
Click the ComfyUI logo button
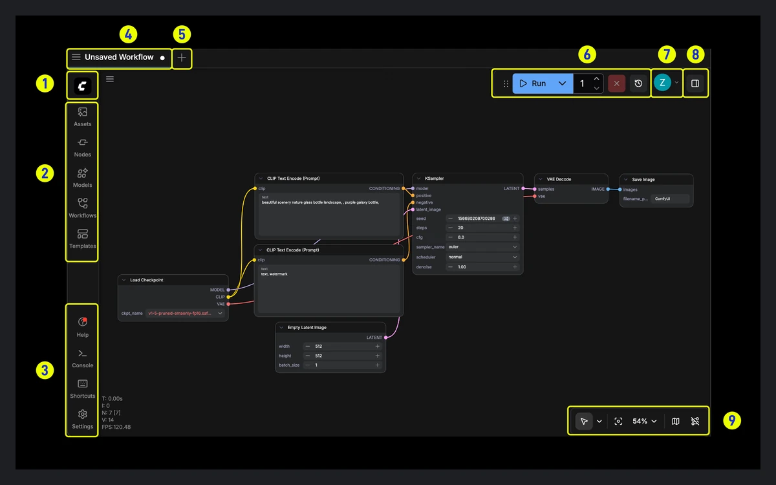[83, 86]
